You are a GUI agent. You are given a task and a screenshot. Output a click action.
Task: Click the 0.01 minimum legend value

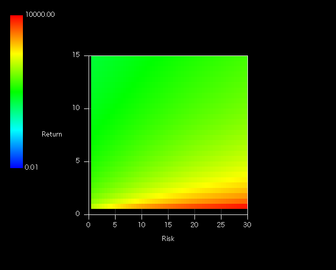tap(31, 167)
